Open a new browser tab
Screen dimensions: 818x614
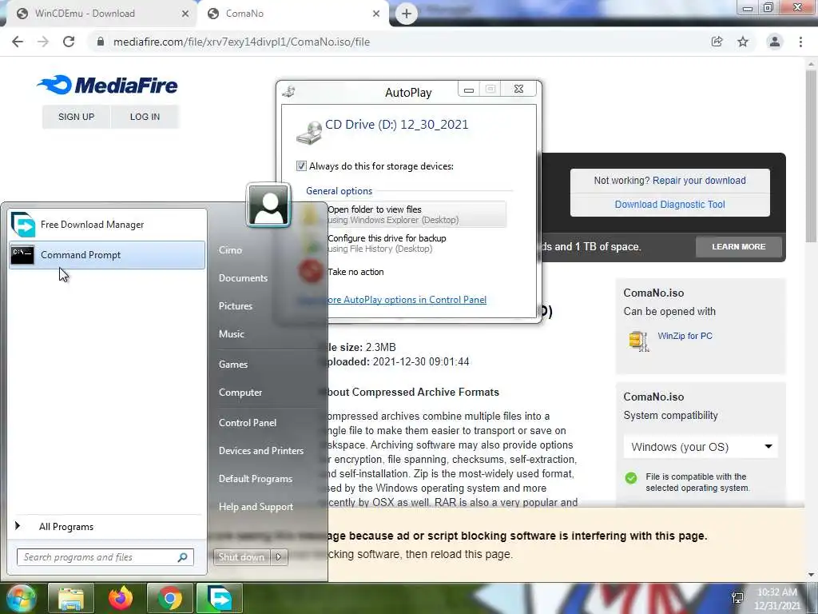tap(407, 14)
